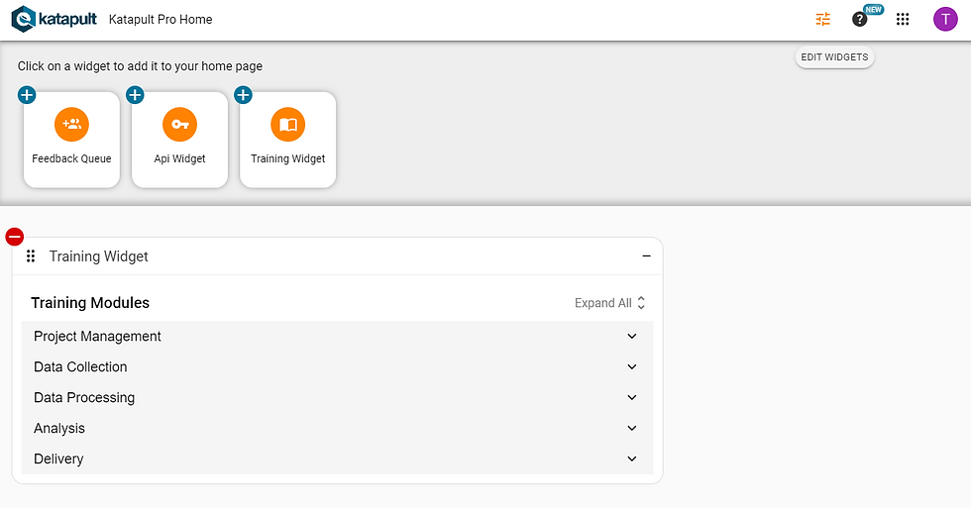The image size is (971, 508).
Task: Expand the Data Processing module chevron
Action: pos(632,397)
